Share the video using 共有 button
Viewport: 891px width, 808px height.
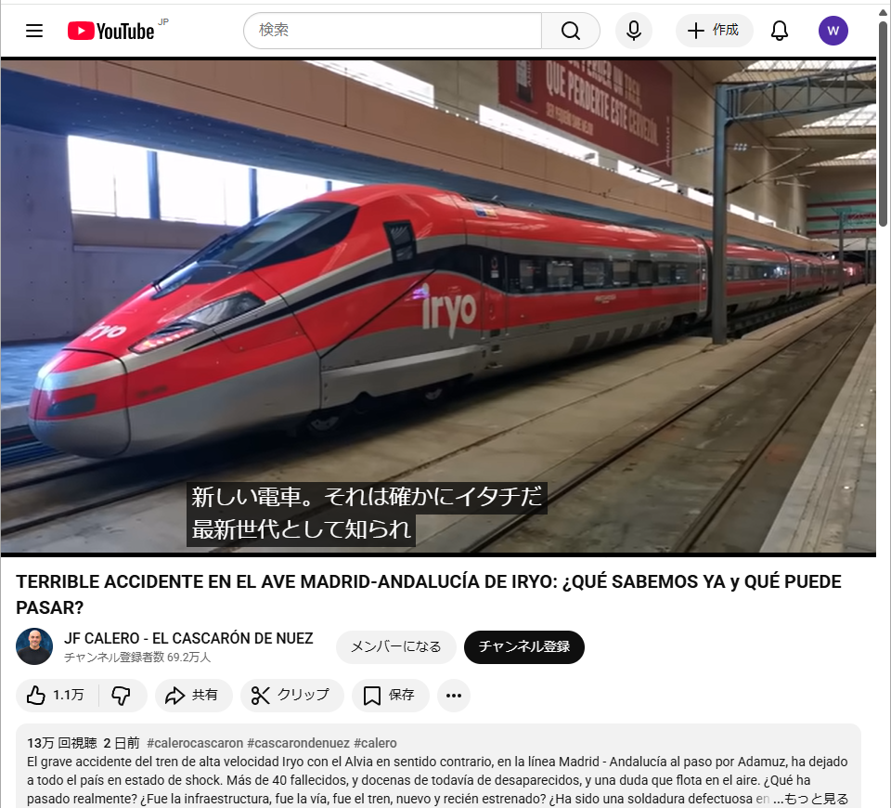click(x=193, y=695)
